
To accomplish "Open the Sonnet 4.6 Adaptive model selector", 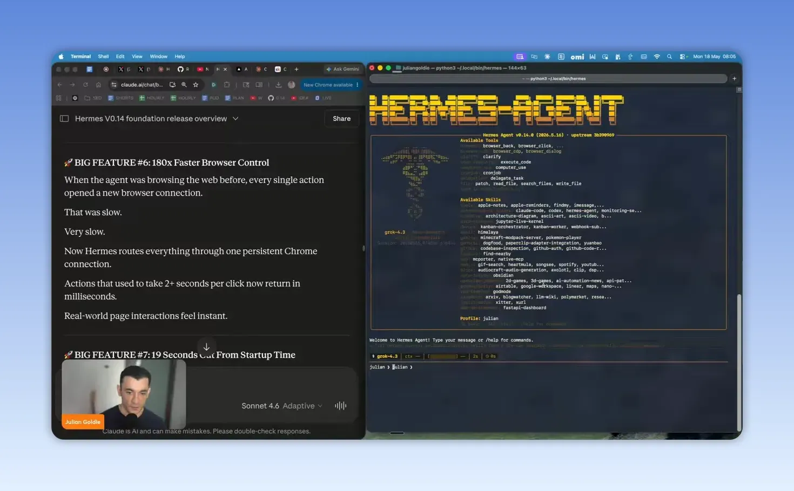I will (281, 406).
